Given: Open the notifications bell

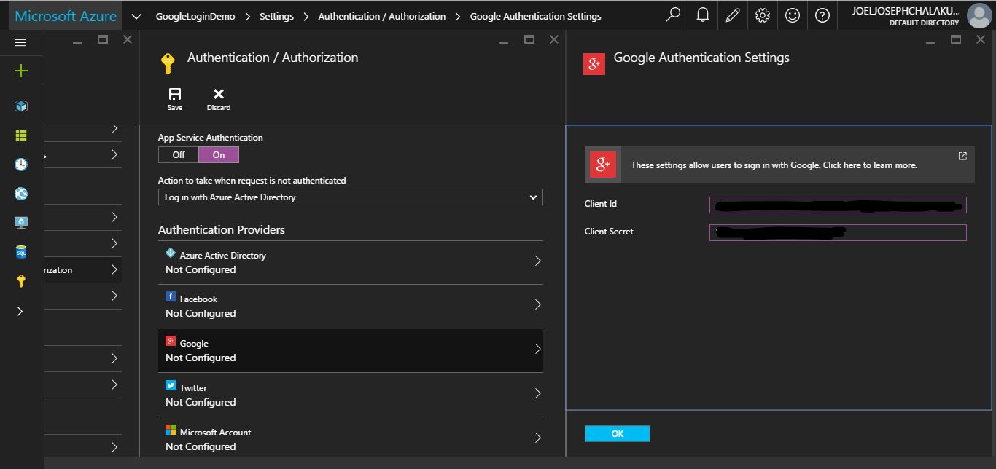Looking at the screenshot, I should [703, 15].
